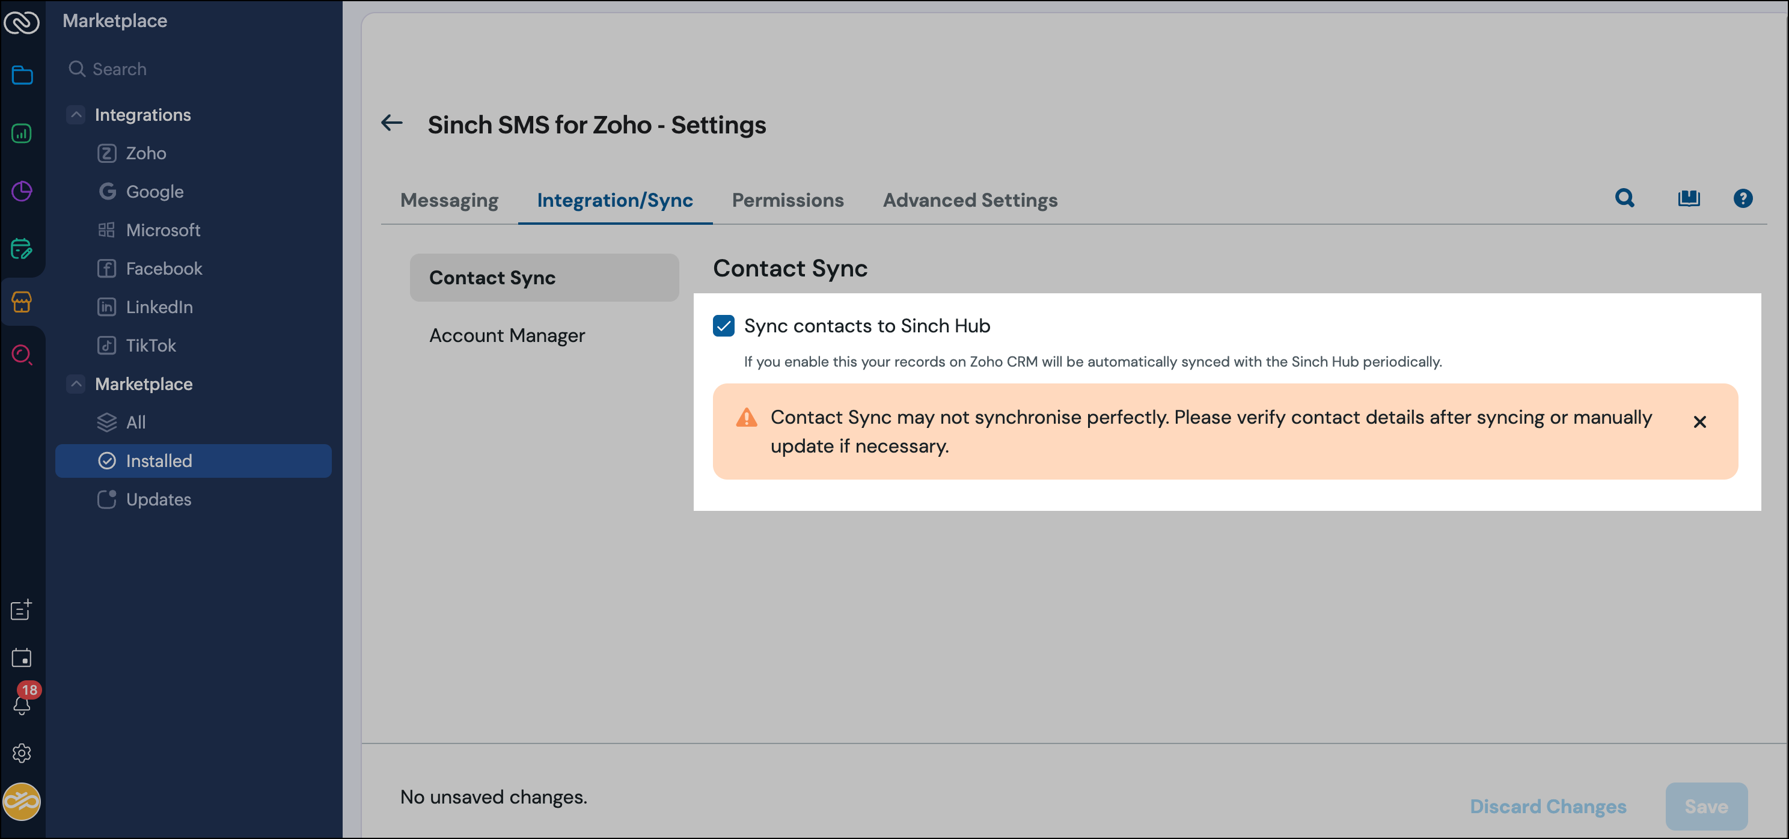Open notifications bell with 18 badge

point(22,704)
